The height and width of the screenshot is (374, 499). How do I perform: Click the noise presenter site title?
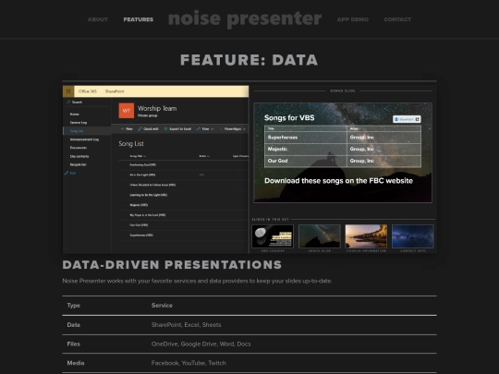tap(245, 18)
